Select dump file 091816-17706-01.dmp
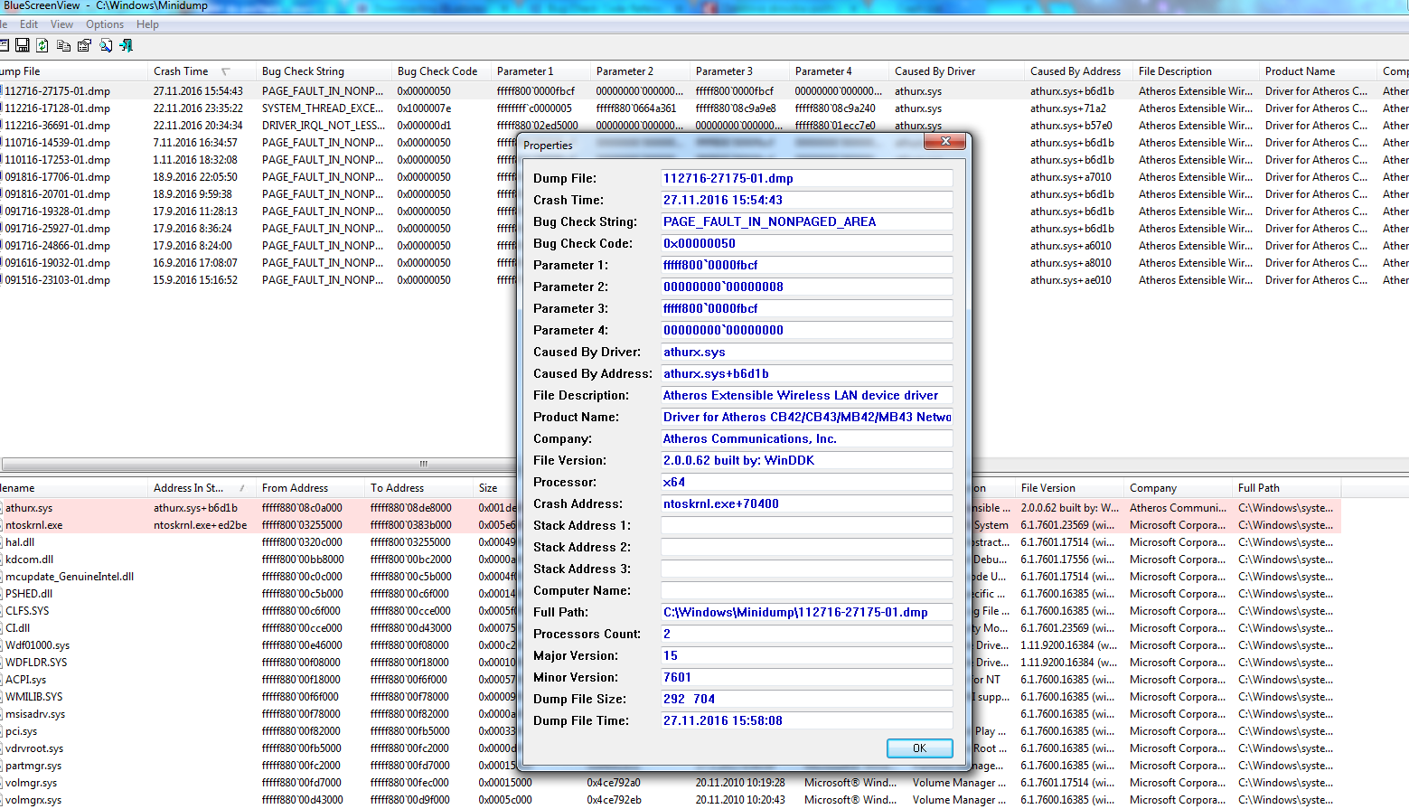The height and width of the screenshot is (809, 1409). [x=58, y=177]
